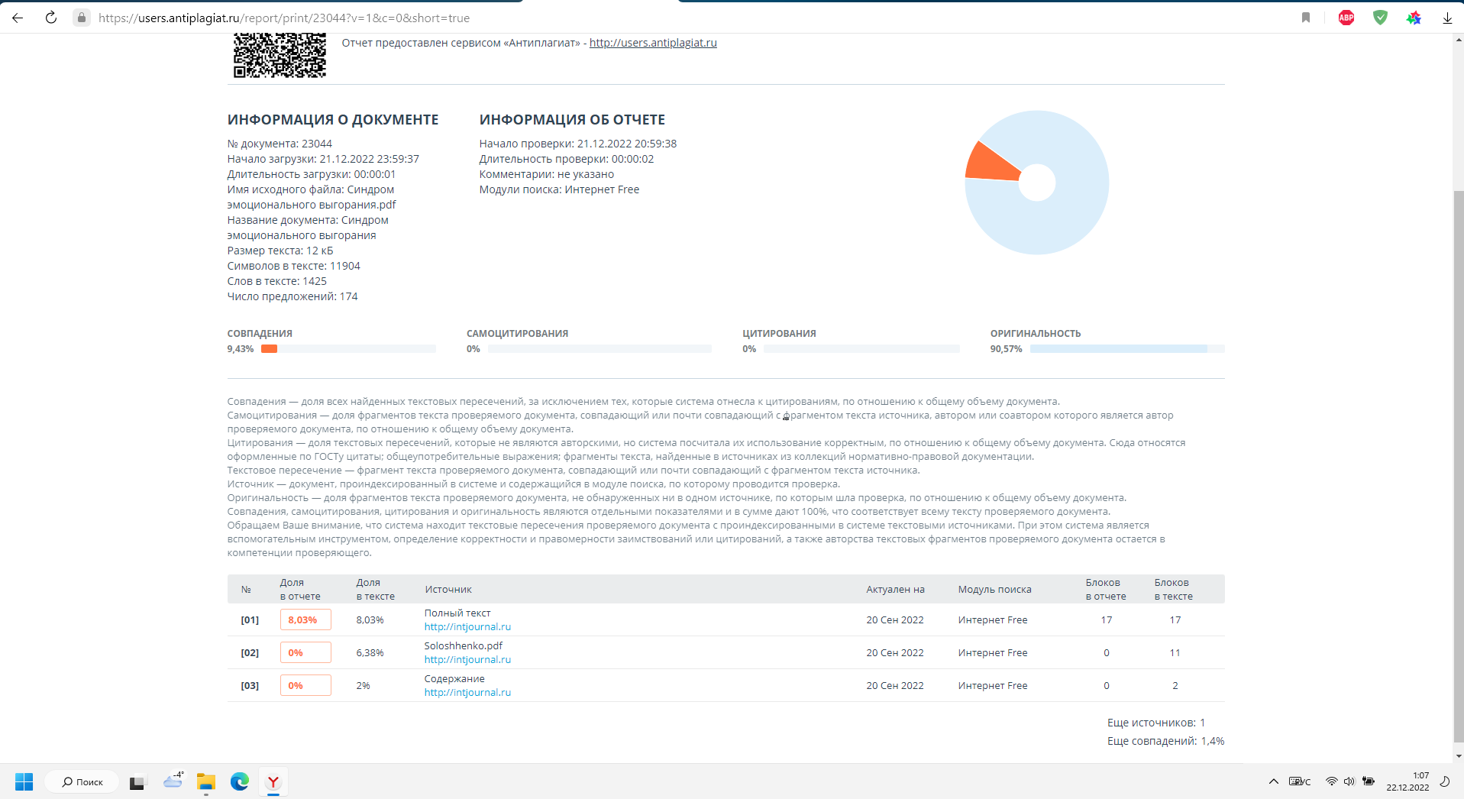Open the Yandex Browser taskbar icon
Screen dimensions: 1464x799
click(273, 781)
